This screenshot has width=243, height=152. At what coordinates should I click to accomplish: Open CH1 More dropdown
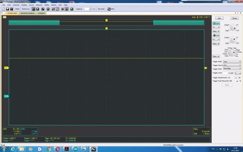tap(216, 31)
